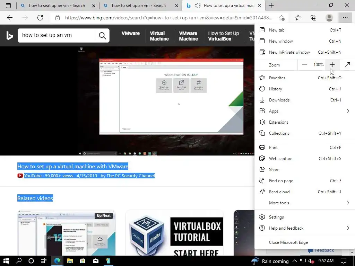The width and height of the screenshot is (355, 266).
Task: Select the Virtual Machine search chip
Action: 159,36
